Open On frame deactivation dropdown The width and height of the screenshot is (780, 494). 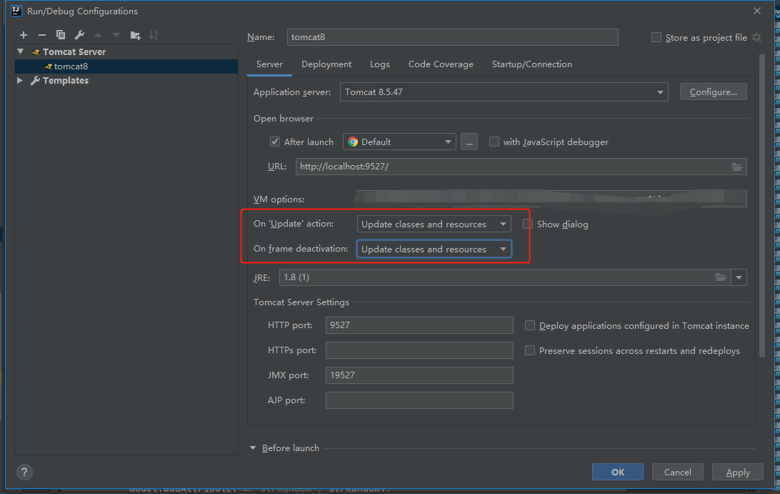434,249
